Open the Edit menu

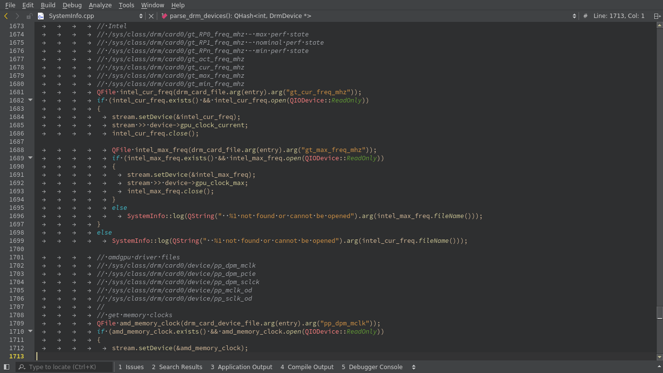coord(28,5)
